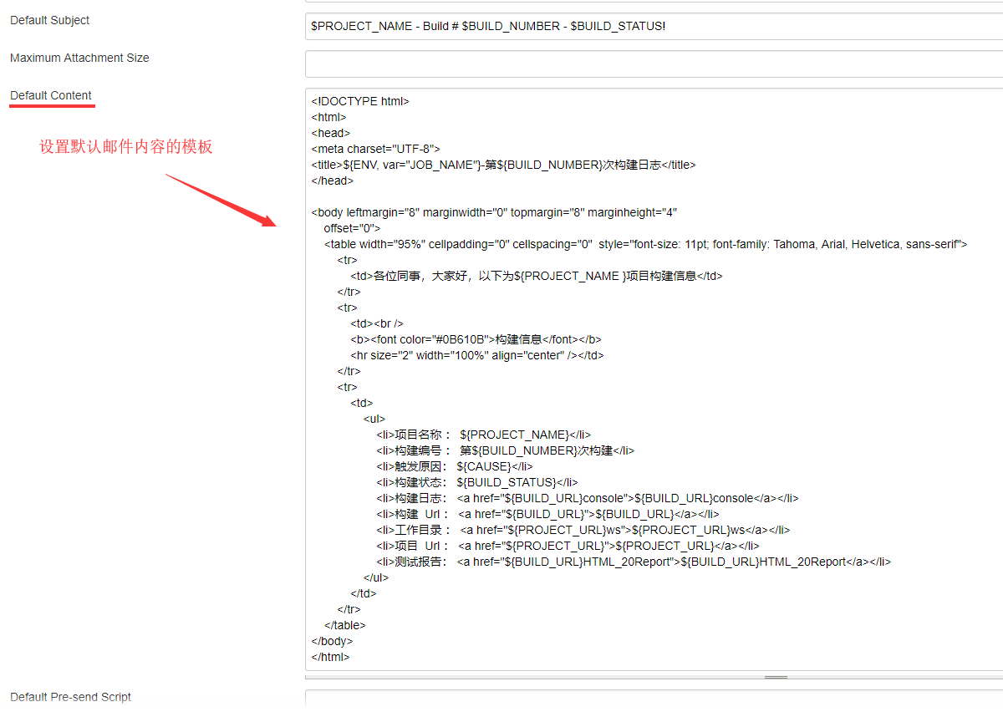Click the opening "<html>" tag line
Image resolution: width=1003 pixels, height=717 pixels.
point(328,117)
